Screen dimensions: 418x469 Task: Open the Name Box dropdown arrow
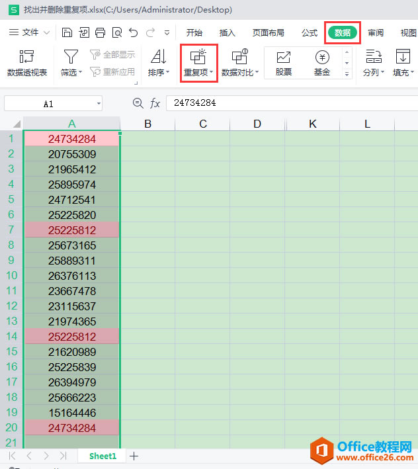click(x=98, y=104)
